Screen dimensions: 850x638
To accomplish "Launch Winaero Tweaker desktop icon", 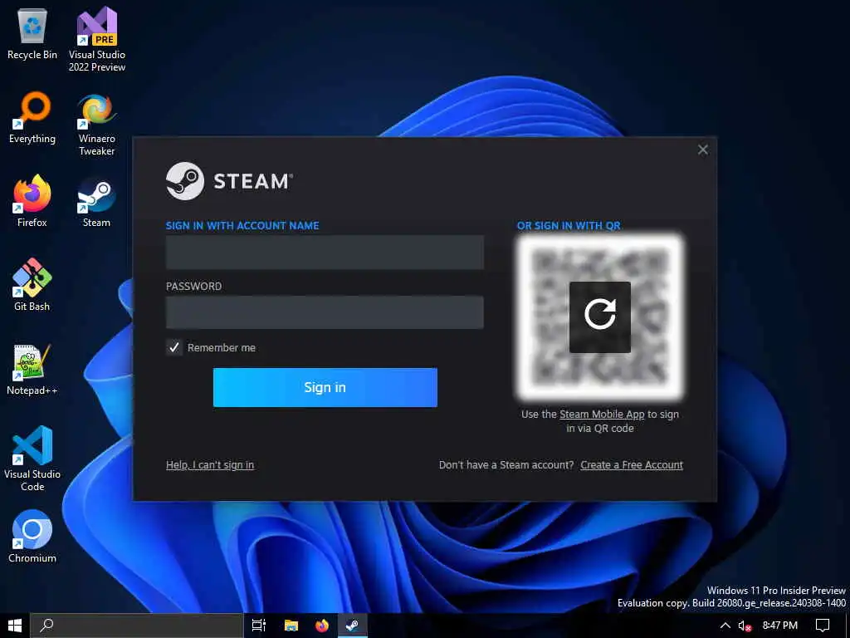I will pos(97,125).
